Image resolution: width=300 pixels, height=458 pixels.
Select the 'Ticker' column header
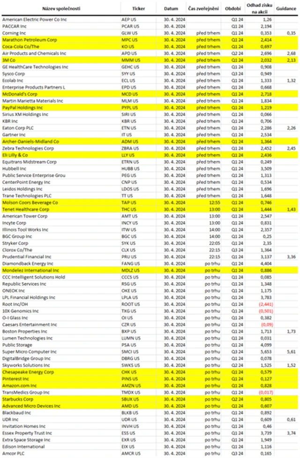138,9
